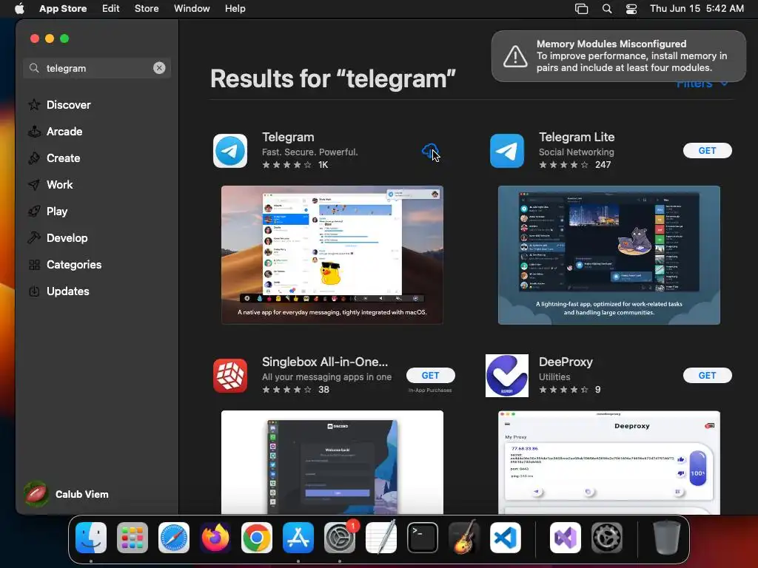
Task: Open the Help menu
Action: (x=235, y=9)
